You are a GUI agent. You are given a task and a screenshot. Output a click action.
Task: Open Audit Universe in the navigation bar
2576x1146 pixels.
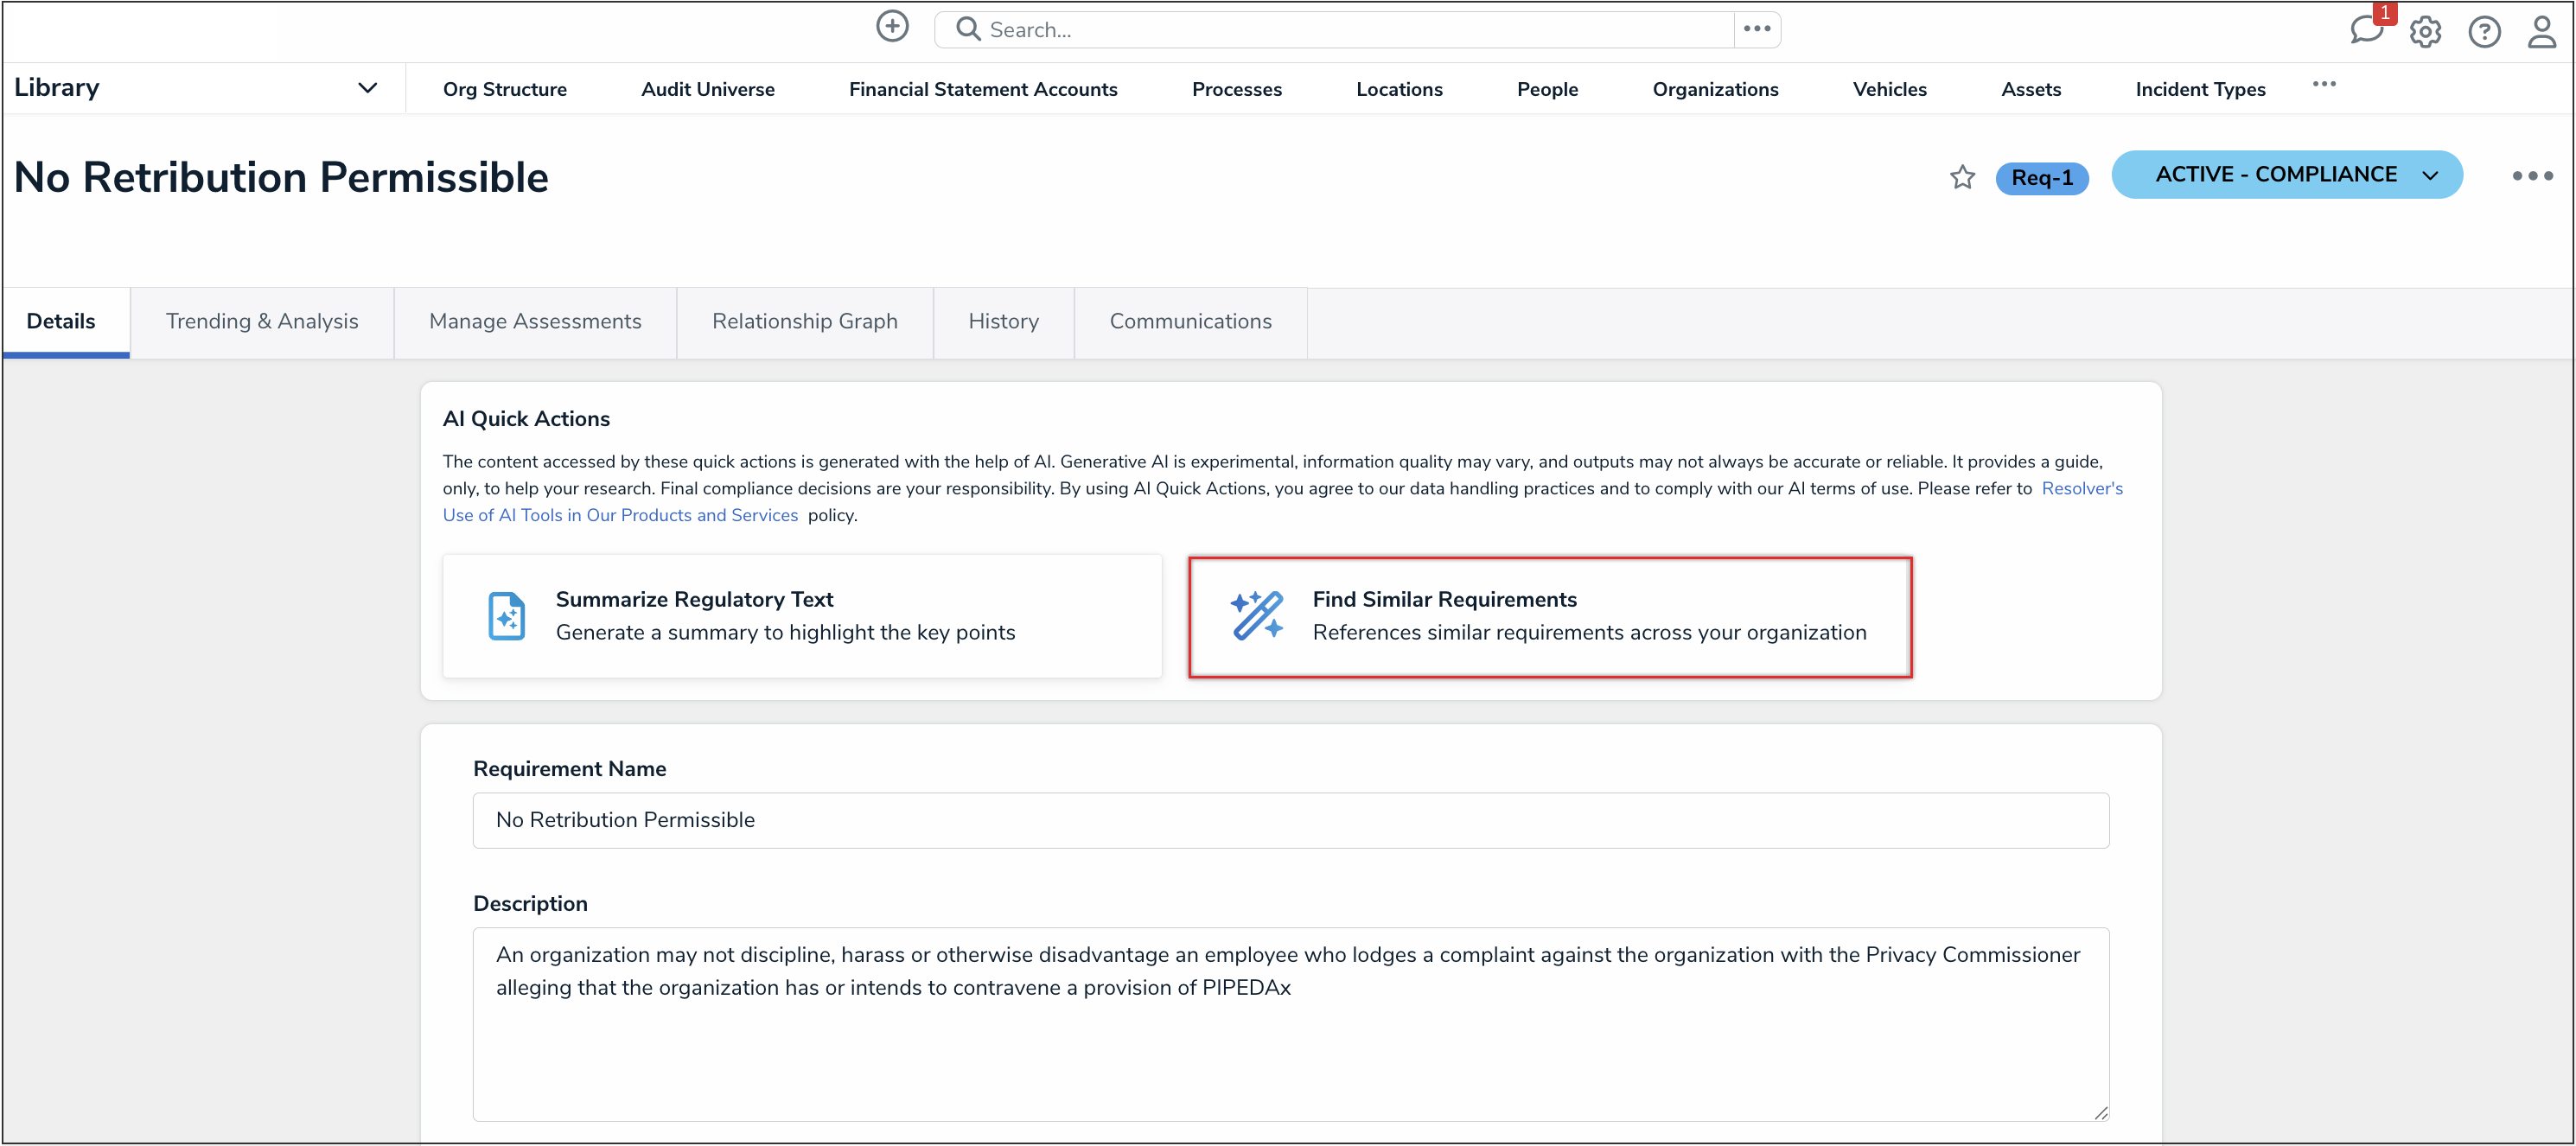click(x=707, y=89)
